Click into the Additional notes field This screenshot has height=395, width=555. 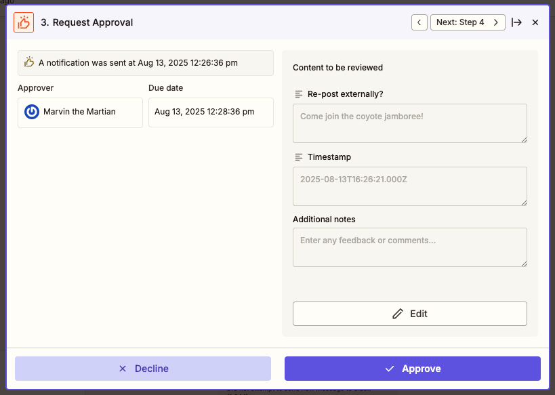pos(409,247)
